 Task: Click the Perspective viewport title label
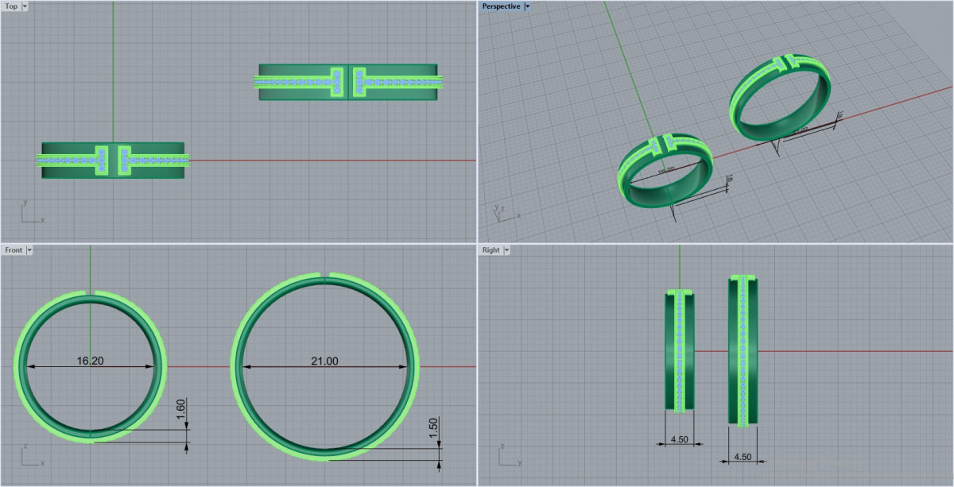pos(502,6)
